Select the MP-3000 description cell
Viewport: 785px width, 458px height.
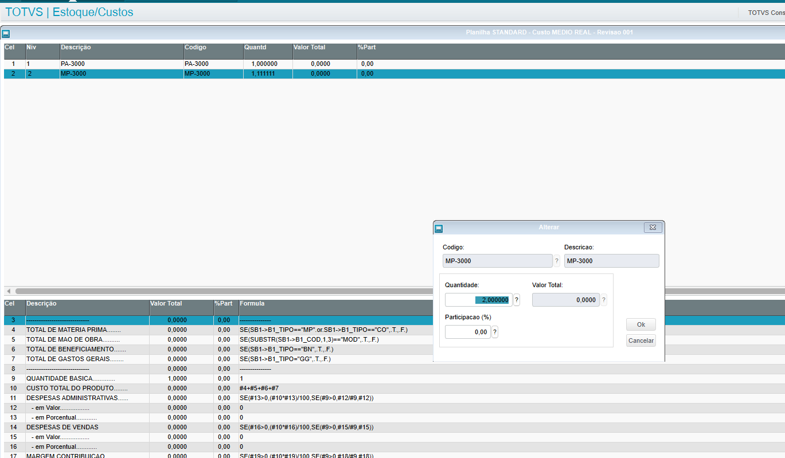click(122, 74)
